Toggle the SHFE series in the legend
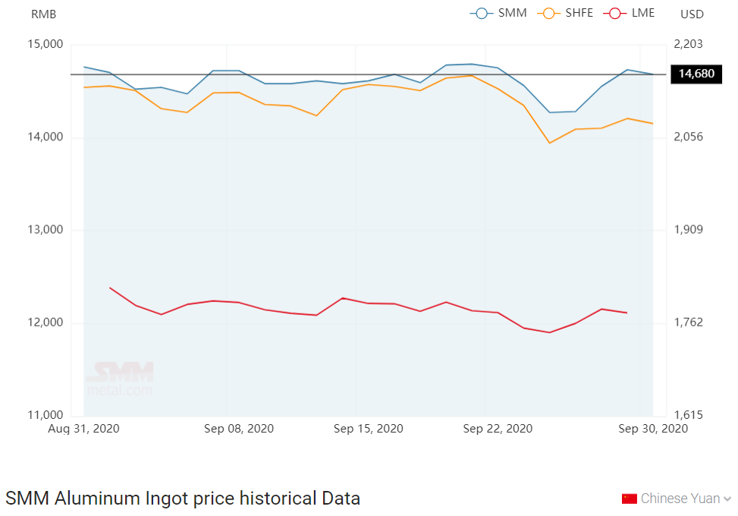 click(x=565, y=13)
